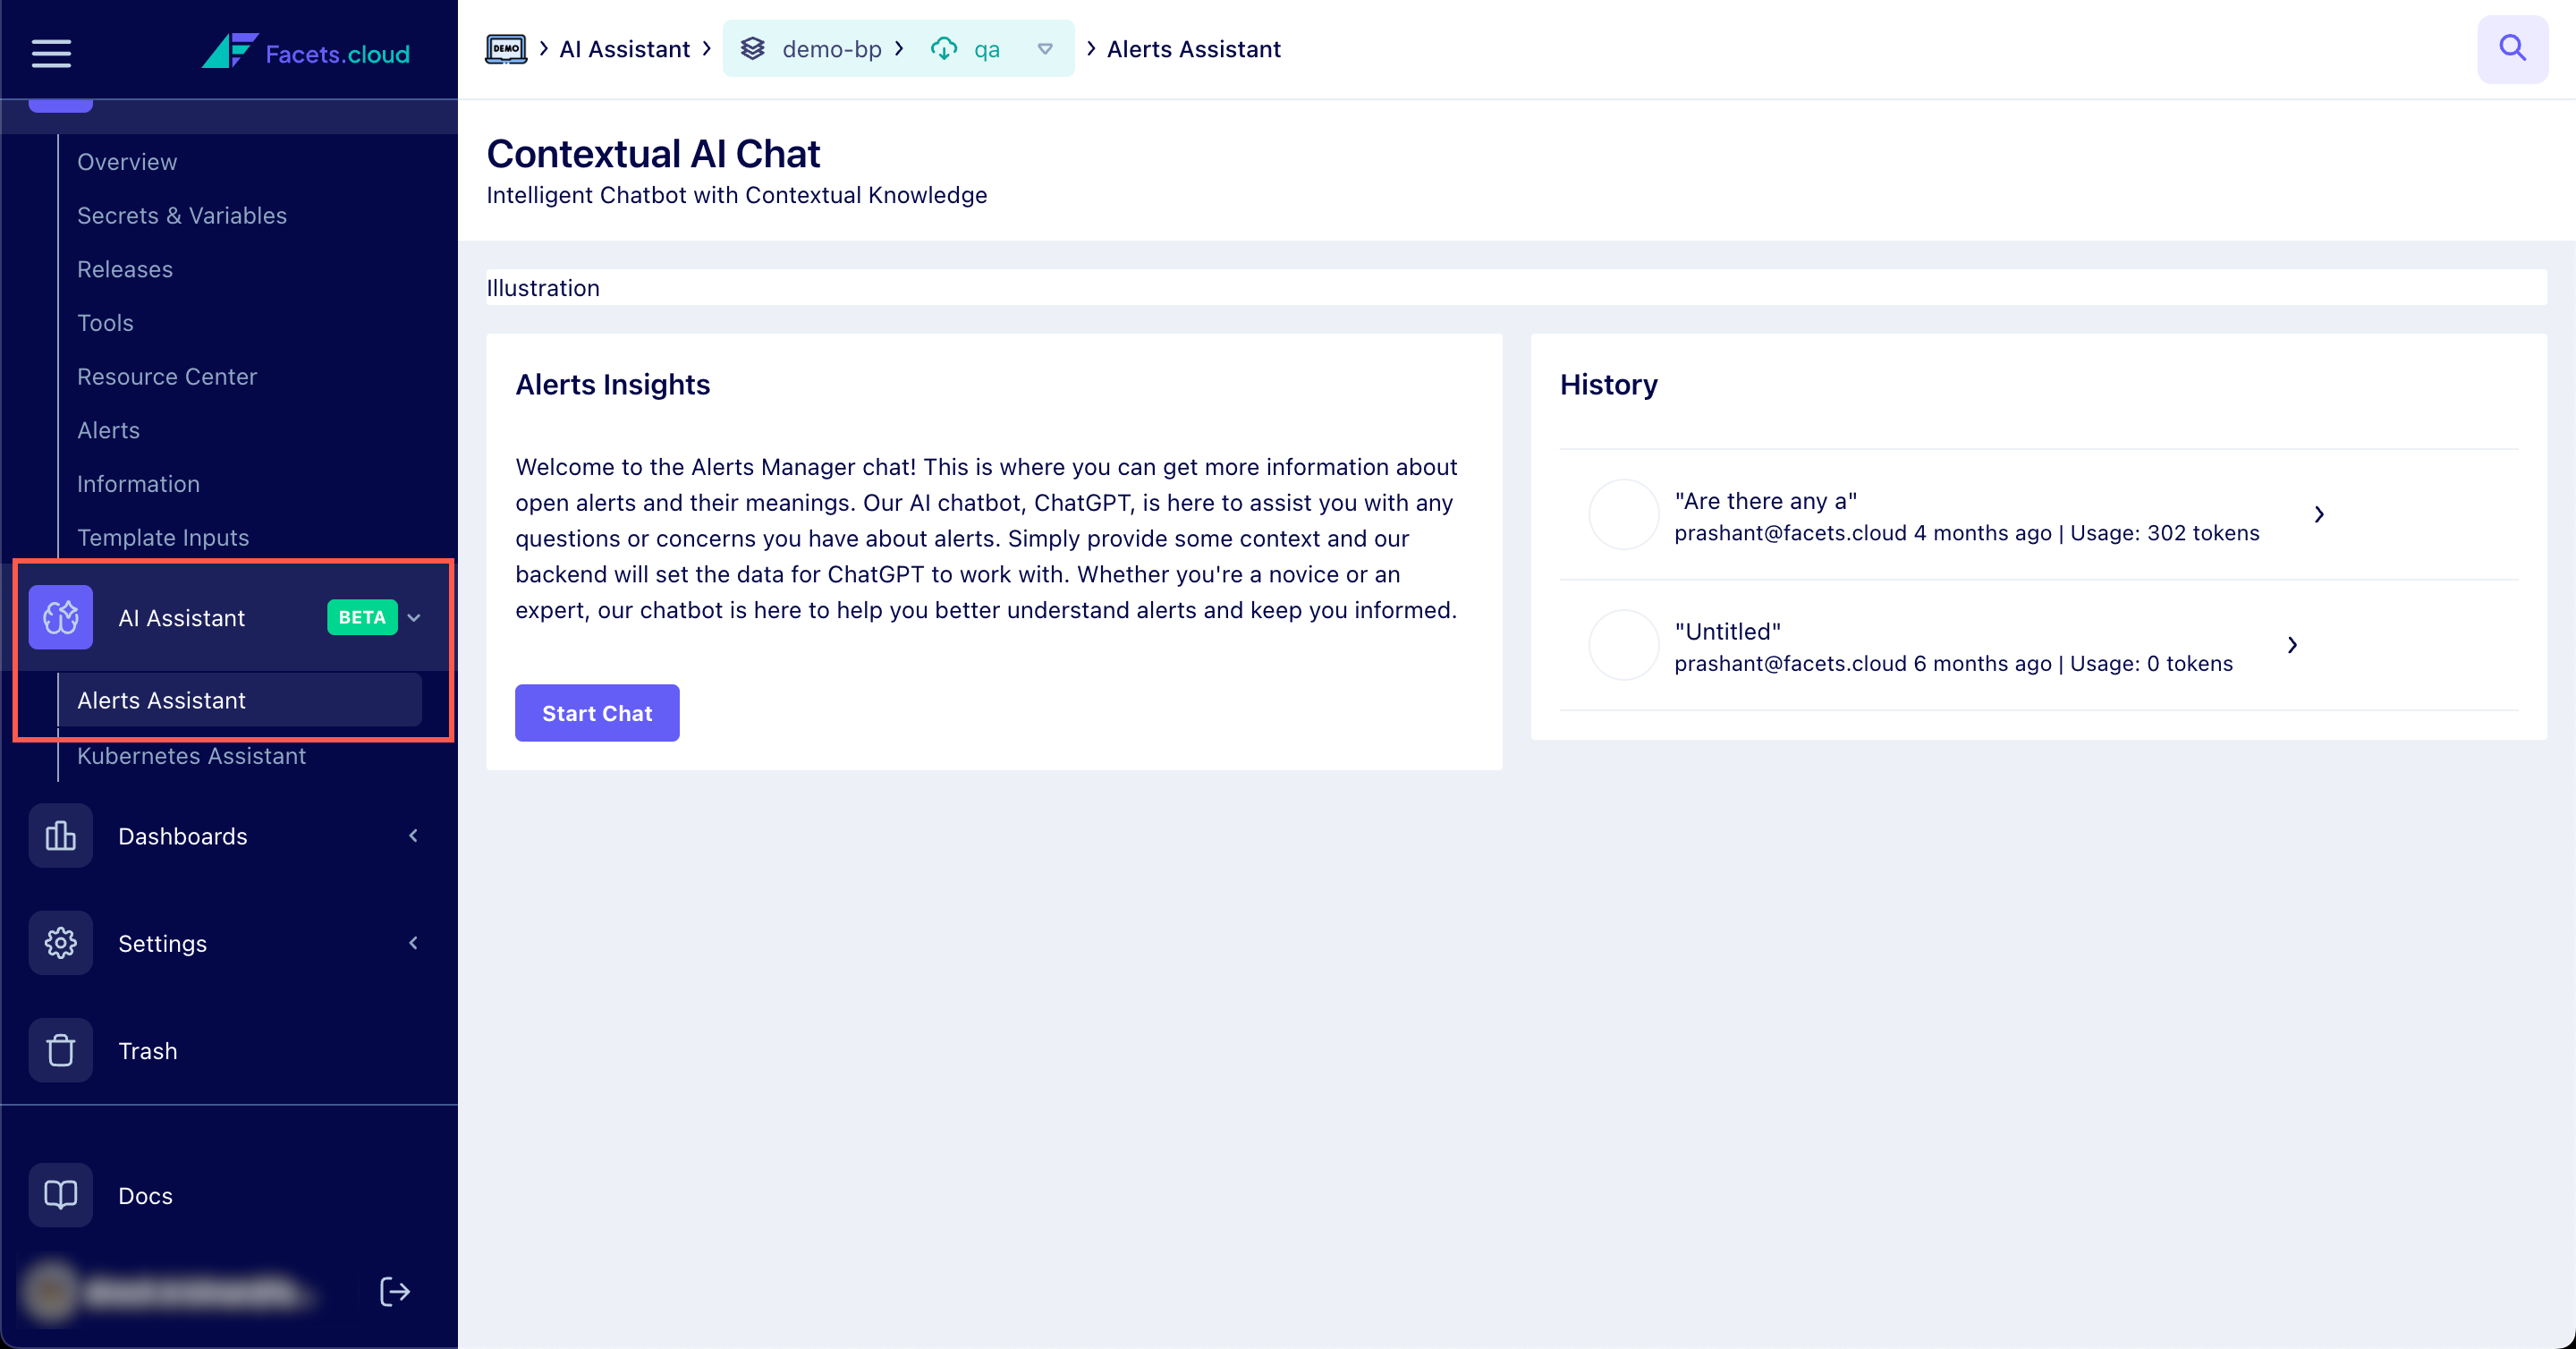Click the Start Chat button

[x=597, y=712]
